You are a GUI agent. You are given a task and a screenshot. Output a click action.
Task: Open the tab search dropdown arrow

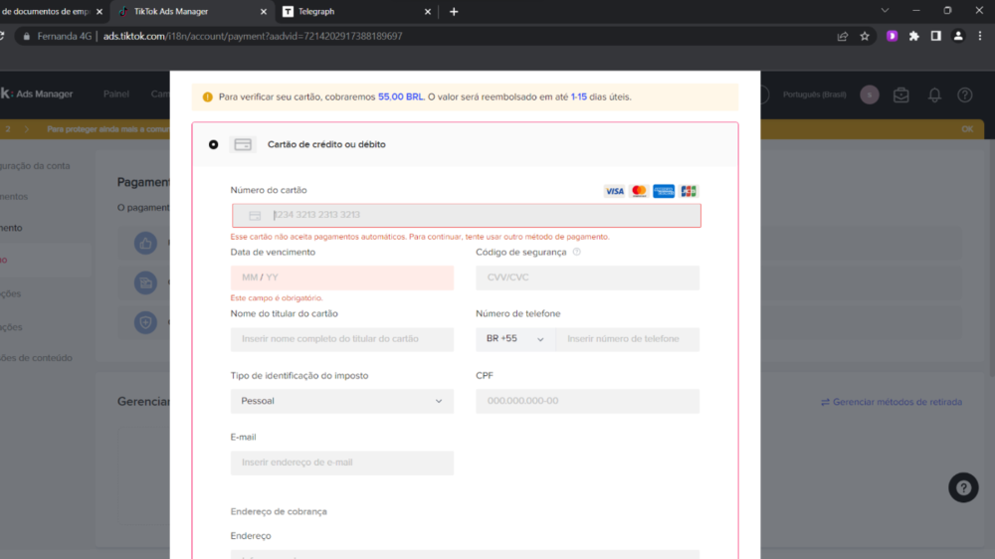click(x=885, y=11)
